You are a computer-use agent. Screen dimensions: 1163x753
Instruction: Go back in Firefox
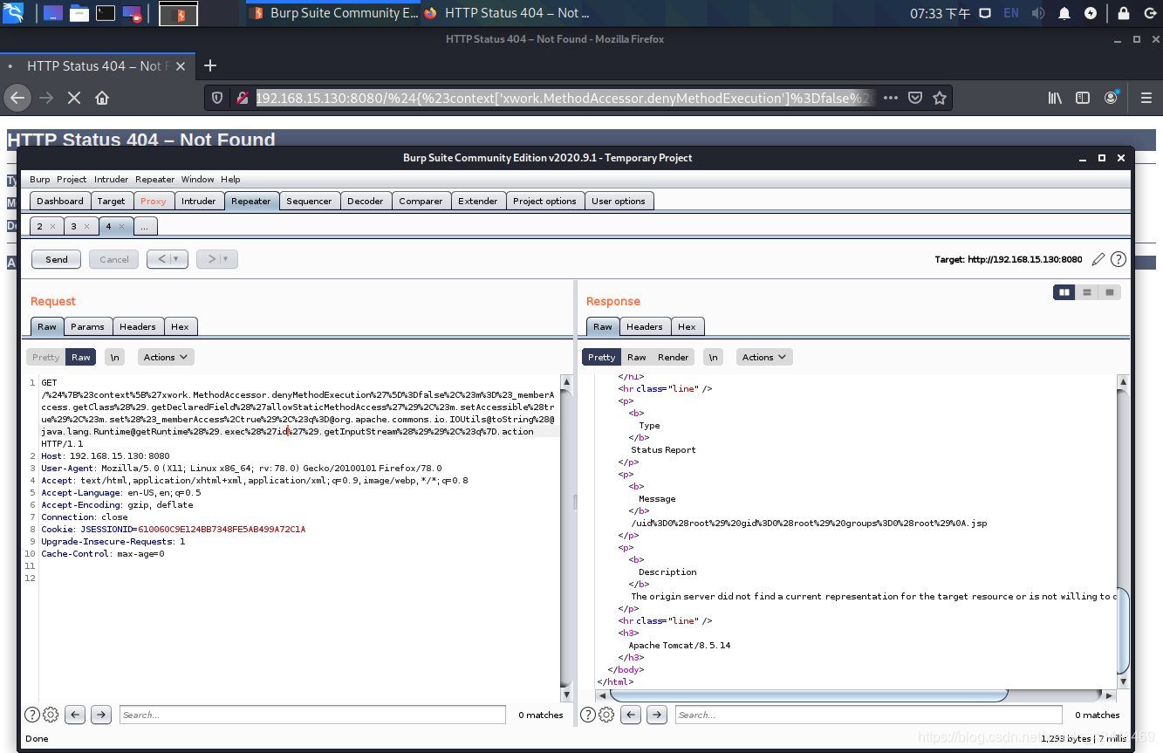coord(18,98)
